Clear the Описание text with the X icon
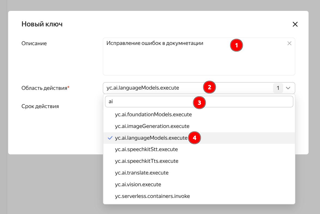Viewport: 320px width, 214px height. pos(289,43)
